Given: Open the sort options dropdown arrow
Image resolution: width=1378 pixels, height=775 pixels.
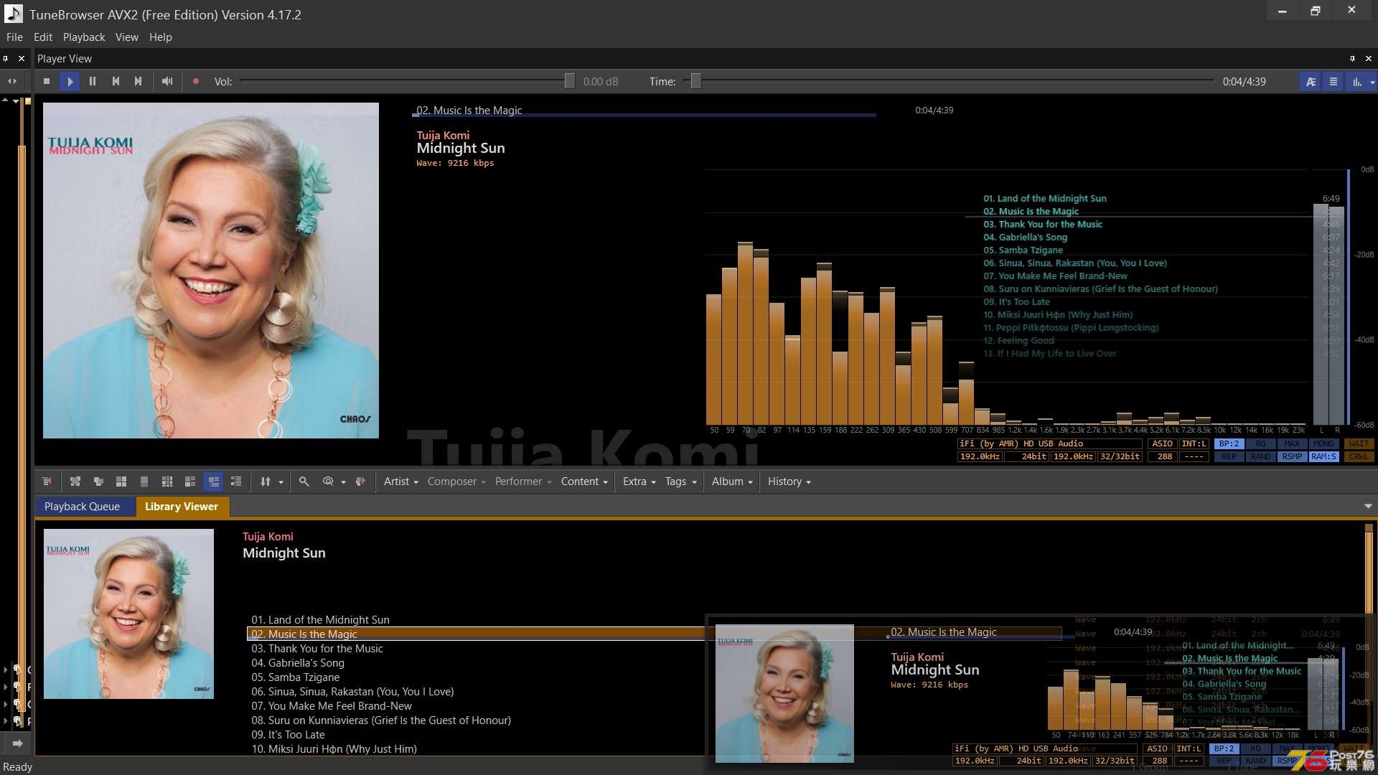Looking at the screenshot, I should click(281, 482).
